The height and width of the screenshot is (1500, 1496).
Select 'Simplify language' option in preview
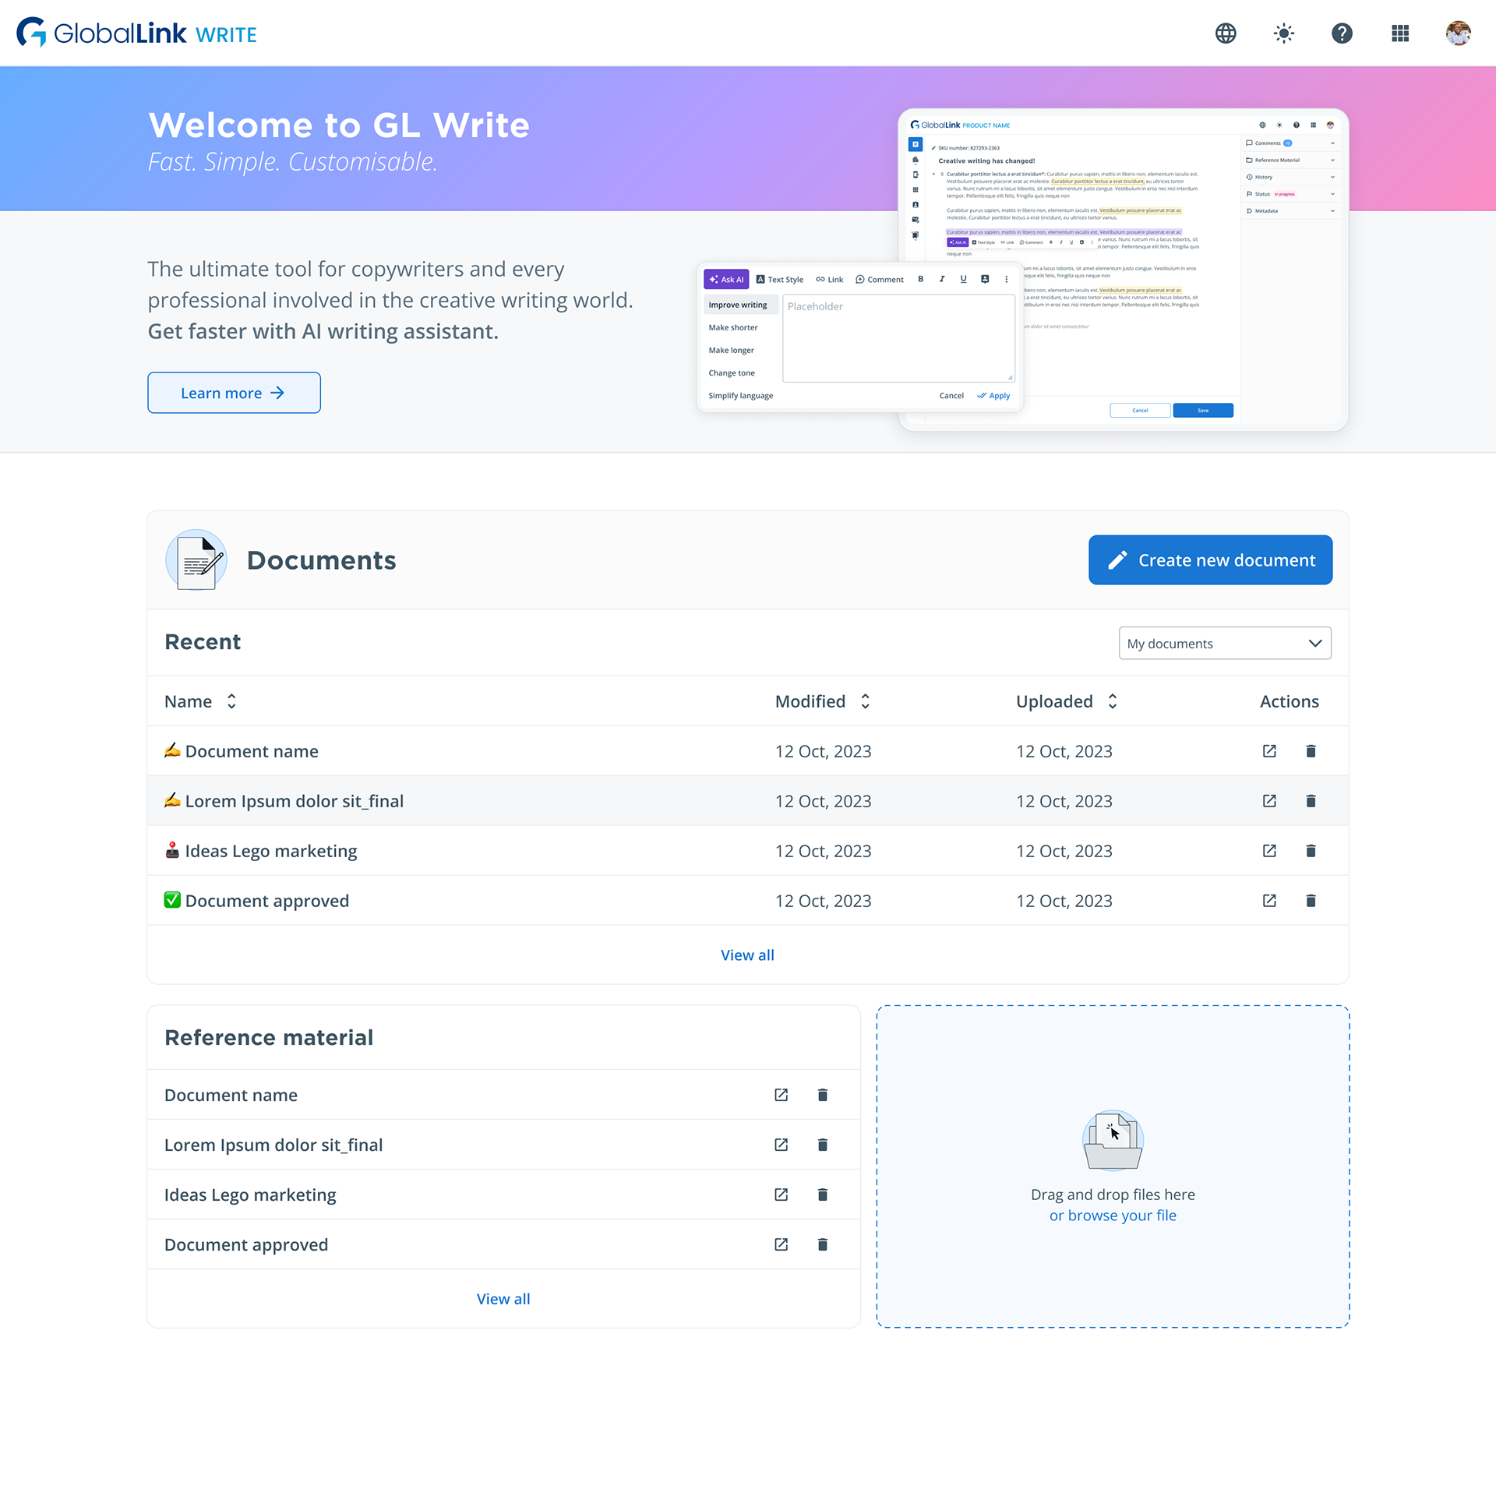tap(740, 395)
